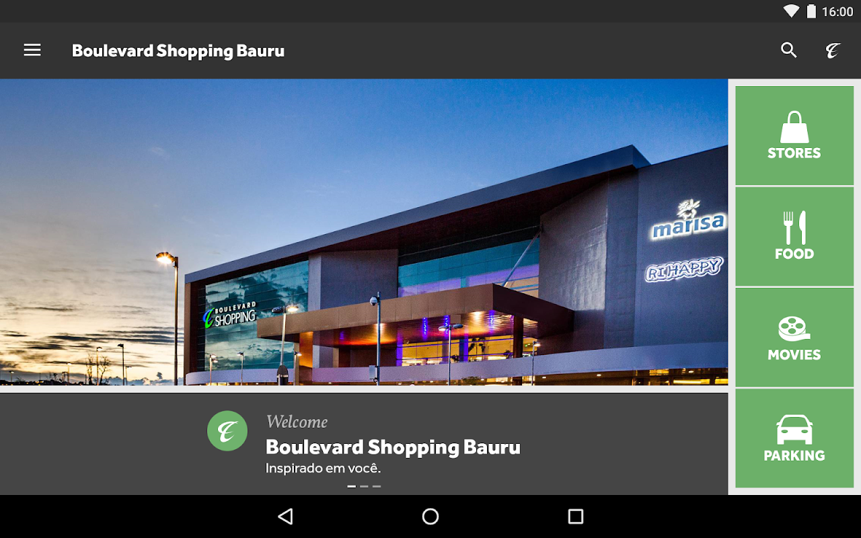Open the hamburger navigation menu
The width and height of the screenshot is (861, 538).
click(32, 50)
